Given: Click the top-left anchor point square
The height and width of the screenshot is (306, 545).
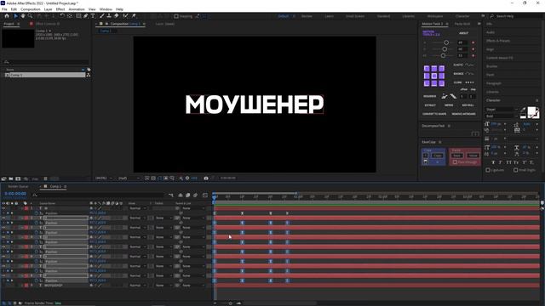Looking at the screenshot, I should point(427,68).
